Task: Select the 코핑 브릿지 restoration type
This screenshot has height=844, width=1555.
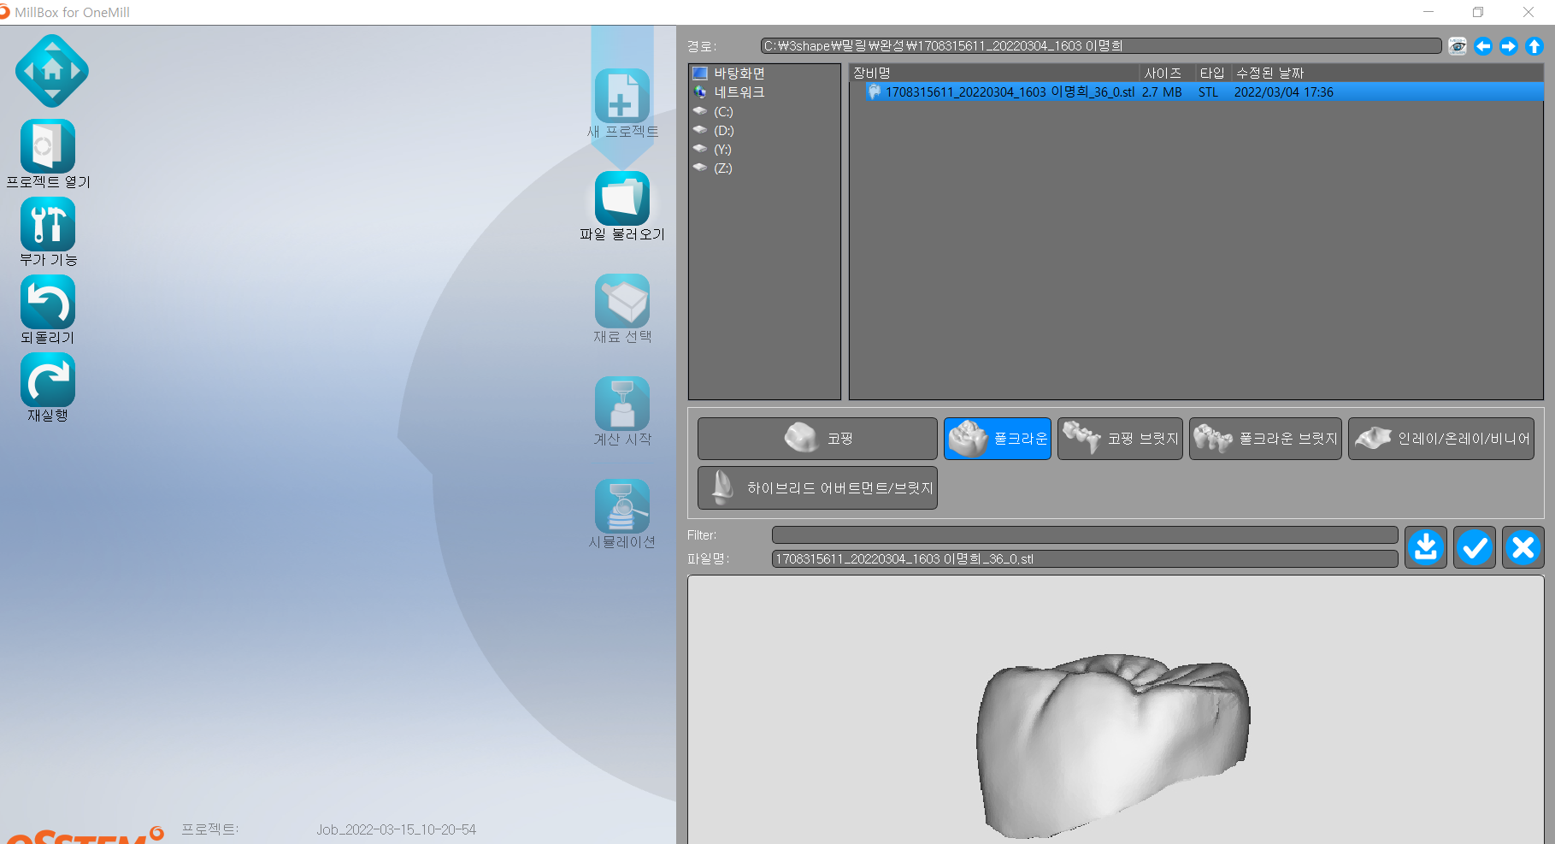Action: (1120, 439)
